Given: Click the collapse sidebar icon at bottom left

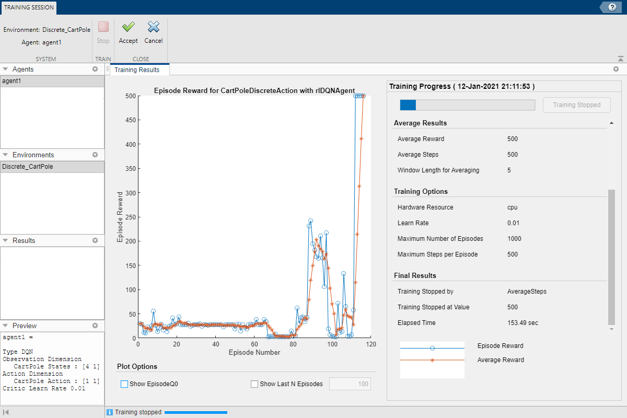Looking at the screenshot, I should (x=6, y=412).
